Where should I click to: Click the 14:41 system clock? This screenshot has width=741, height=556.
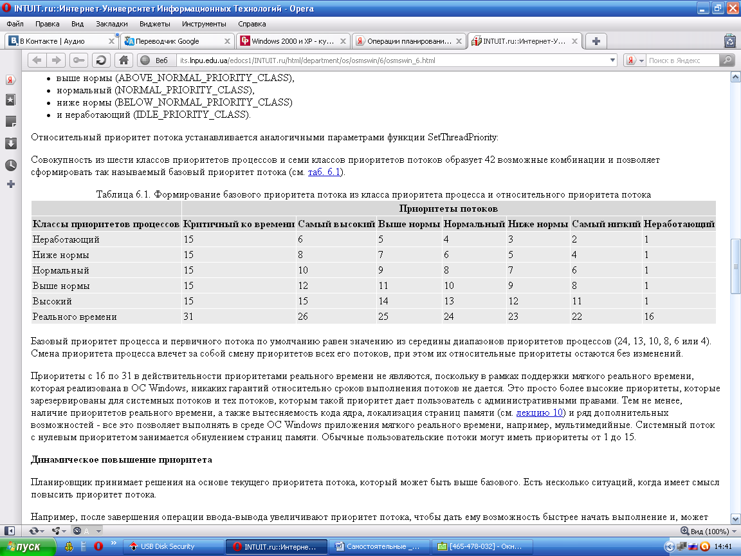click(723, 547)
